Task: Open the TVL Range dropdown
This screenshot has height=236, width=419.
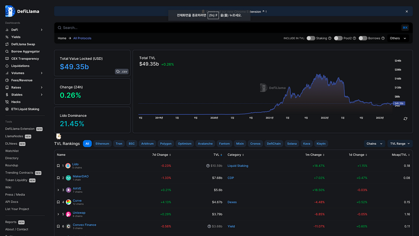Action: coord(400,144)
